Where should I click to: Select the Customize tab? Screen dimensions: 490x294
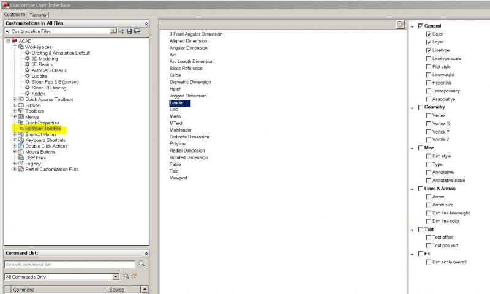14,15
